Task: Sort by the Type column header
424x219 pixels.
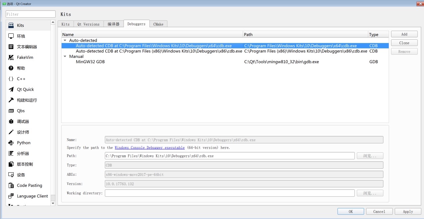Action: coord(378,34)
